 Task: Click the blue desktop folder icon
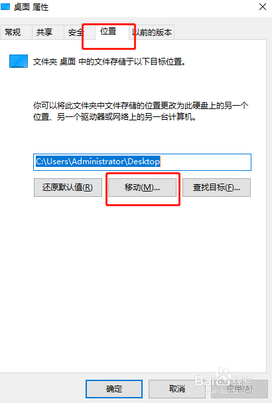click(19, 61)
